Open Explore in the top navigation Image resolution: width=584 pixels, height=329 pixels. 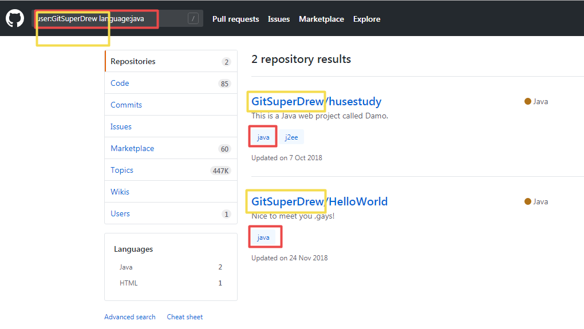coord(366,19)
